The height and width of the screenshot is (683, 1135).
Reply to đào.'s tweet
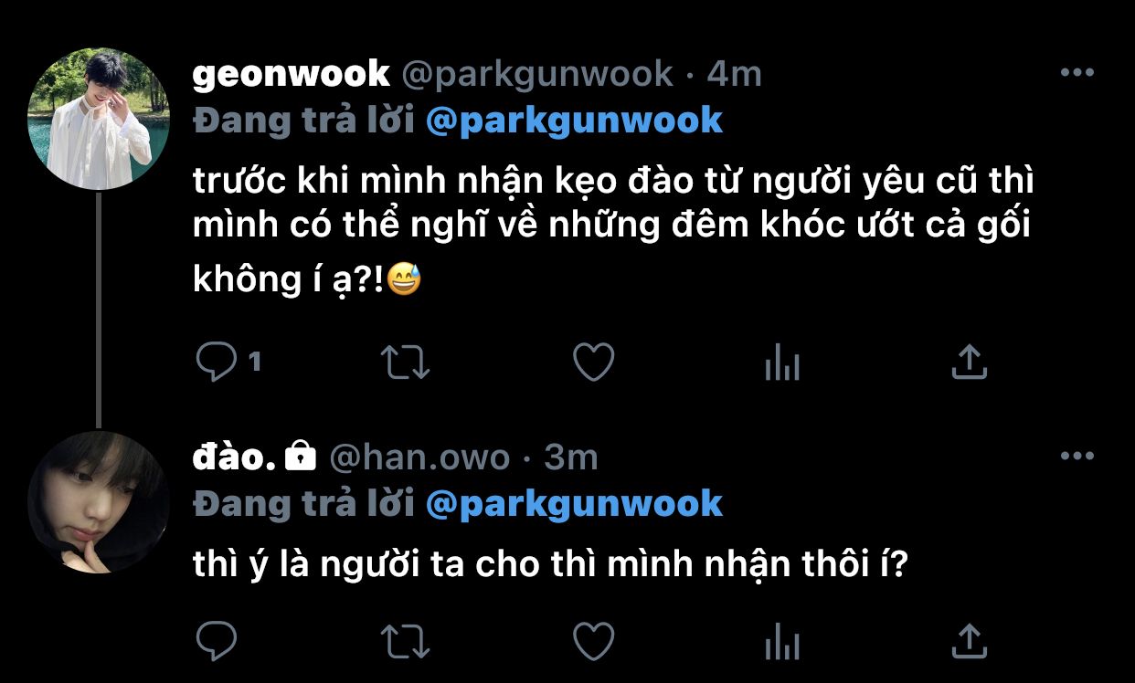[217, 640]
